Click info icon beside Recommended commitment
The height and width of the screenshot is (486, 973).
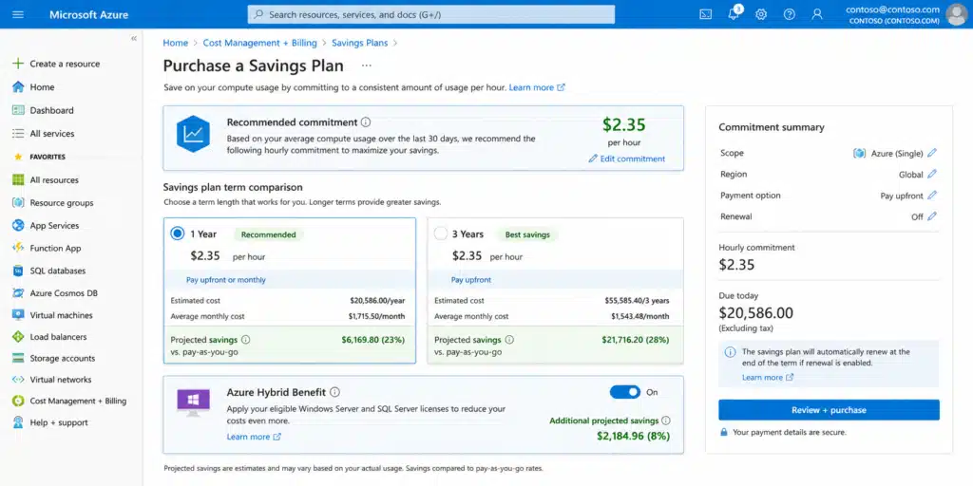click(x=366, y=122)
